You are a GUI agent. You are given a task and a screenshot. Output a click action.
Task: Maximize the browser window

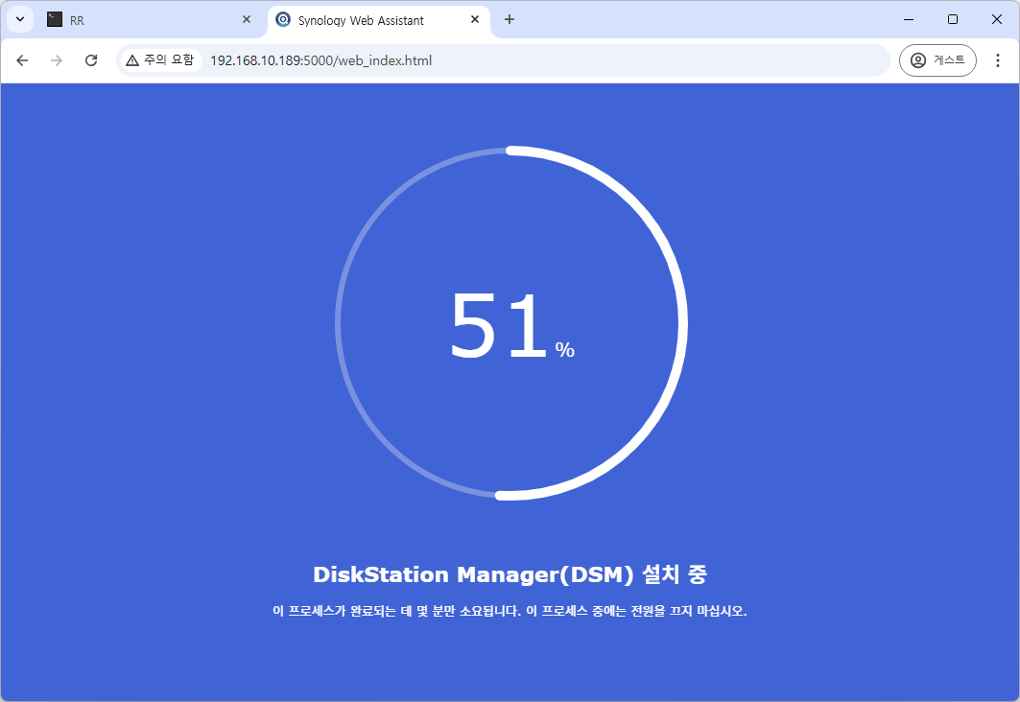coord(952,19)
